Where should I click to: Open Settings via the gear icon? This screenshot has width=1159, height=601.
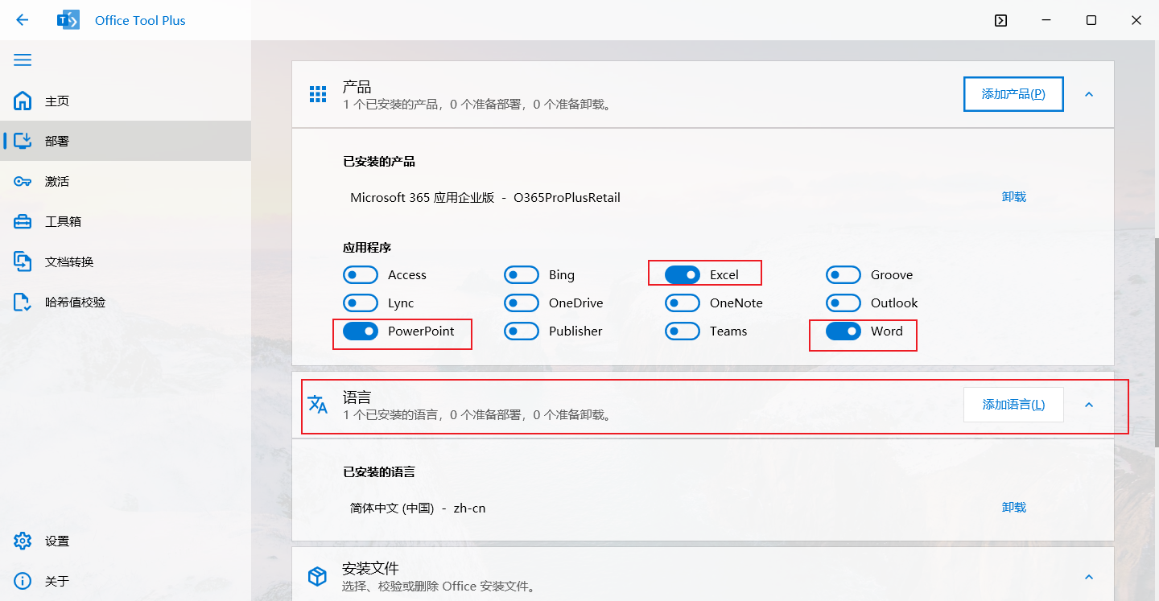(x=23, y=541)
